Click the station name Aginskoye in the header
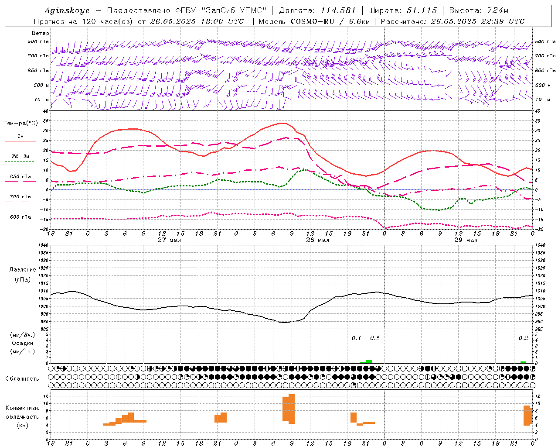Image resolution: width=558 pixels, height=447 pixels. click(x=67, y=10)
